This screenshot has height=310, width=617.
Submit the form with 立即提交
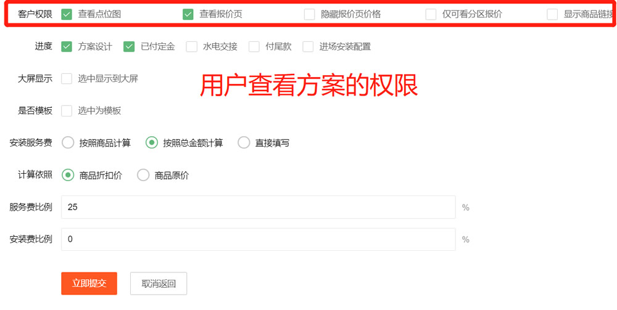(89, 283)
